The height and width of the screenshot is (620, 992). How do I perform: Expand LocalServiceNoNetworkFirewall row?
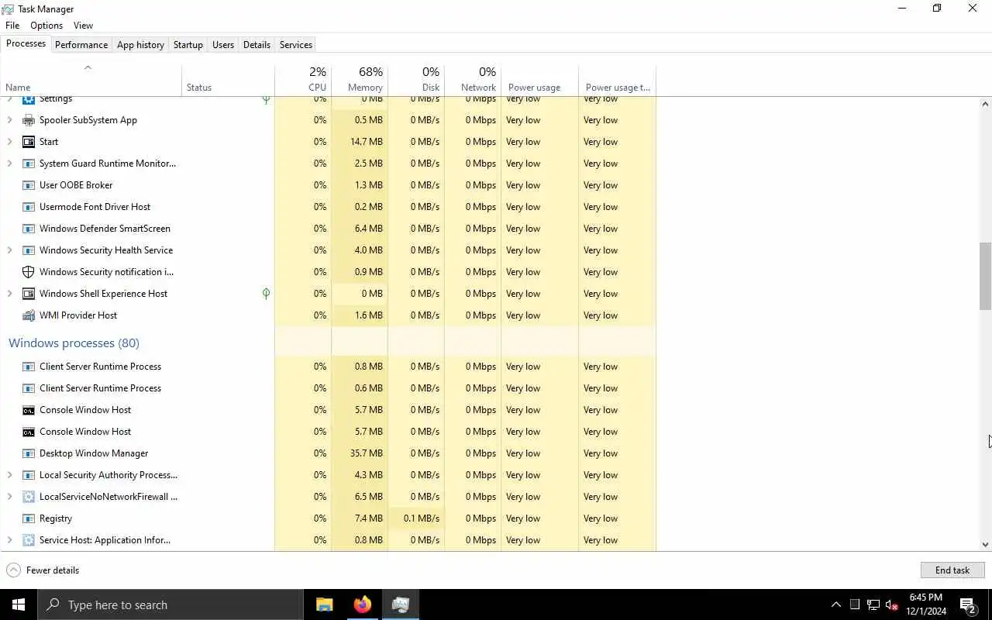(9, 497)
